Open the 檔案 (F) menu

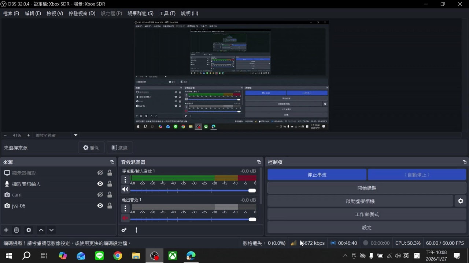11,13
